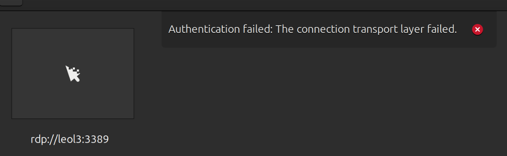Image resolution: width=507 pixels, height=156 pixels.
Task: Close the authentication failure notification
Action: pyautogui.click(x=477, y=29)
